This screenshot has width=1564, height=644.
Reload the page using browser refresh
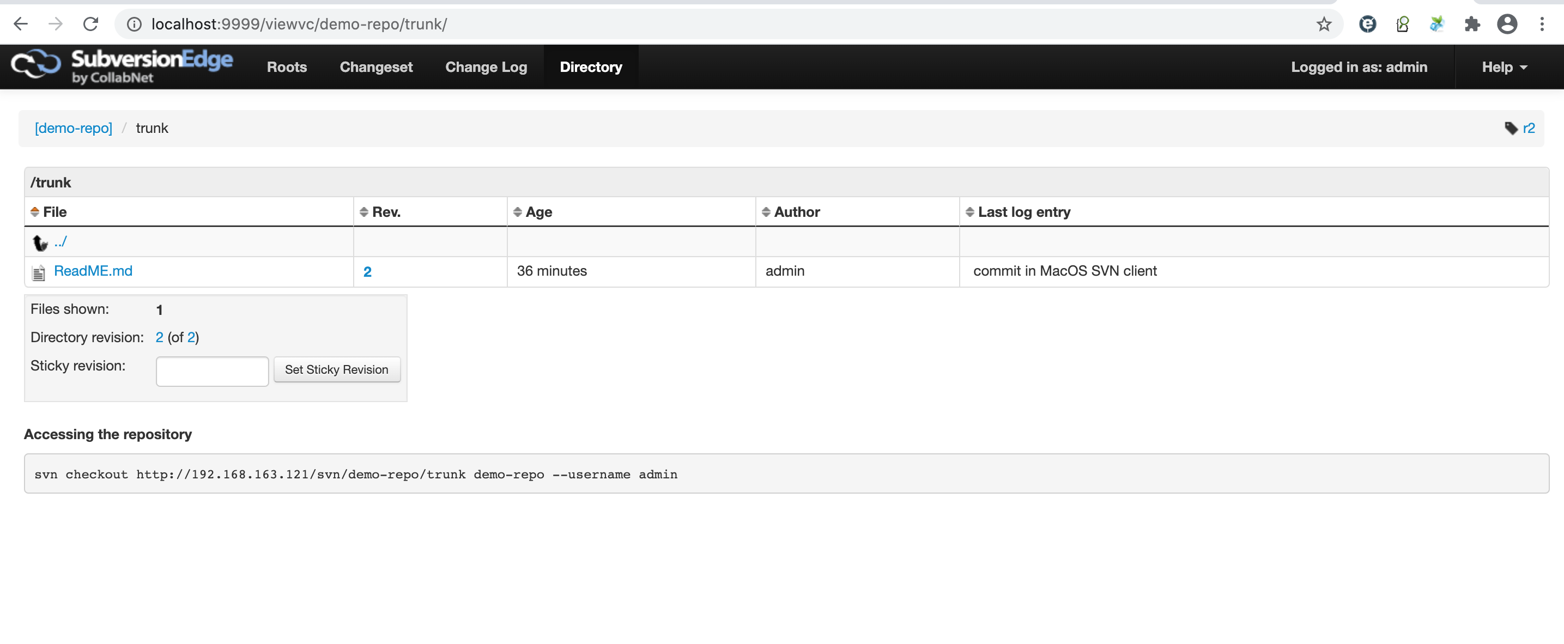click(91, 25)
